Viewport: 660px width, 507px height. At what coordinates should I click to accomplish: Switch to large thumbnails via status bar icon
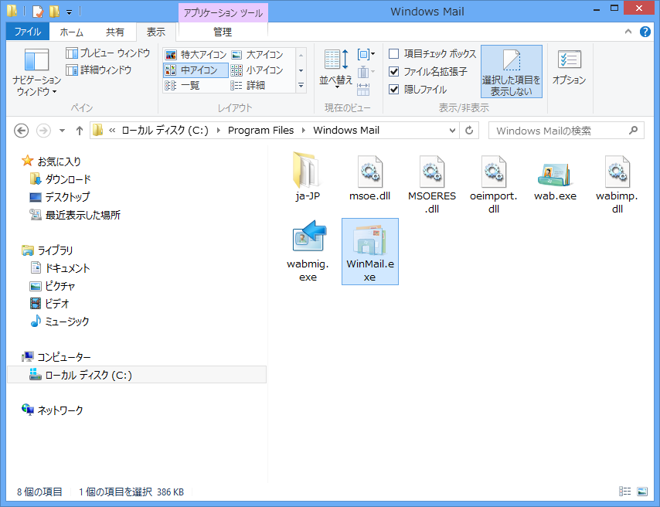click(642, 491)
